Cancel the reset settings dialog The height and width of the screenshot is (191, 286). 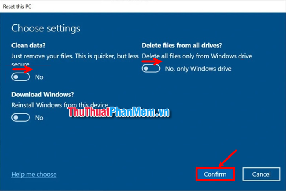(x=261, y=174)
